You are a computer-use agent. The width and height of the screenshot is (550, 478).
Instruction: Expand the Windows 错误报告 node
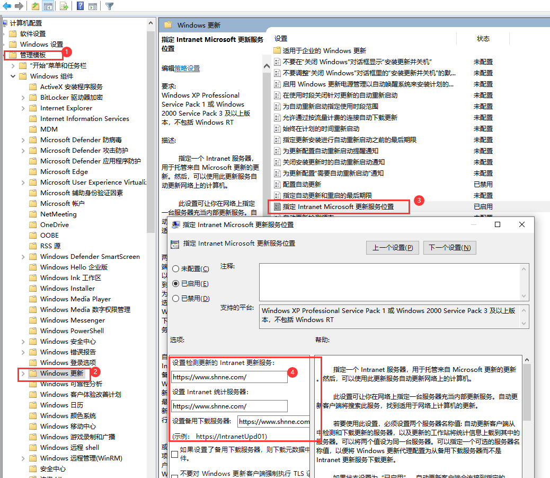[23, 352]
